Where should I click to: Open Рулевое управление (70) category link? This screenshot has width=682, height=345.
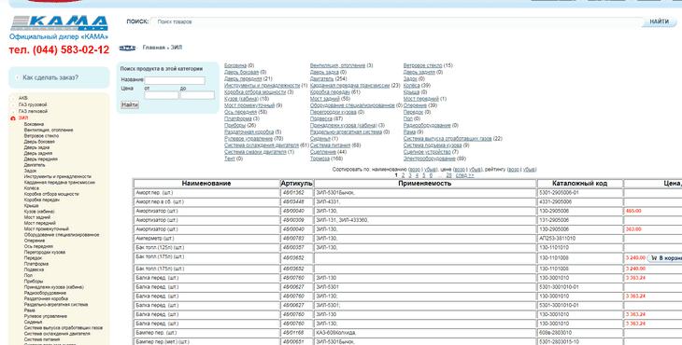click(249, 139)
